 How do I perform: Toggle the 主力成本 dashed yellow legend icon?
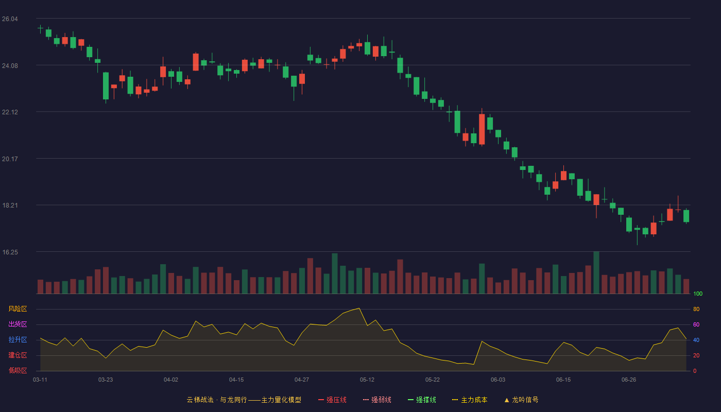click(x=455, y=400)
